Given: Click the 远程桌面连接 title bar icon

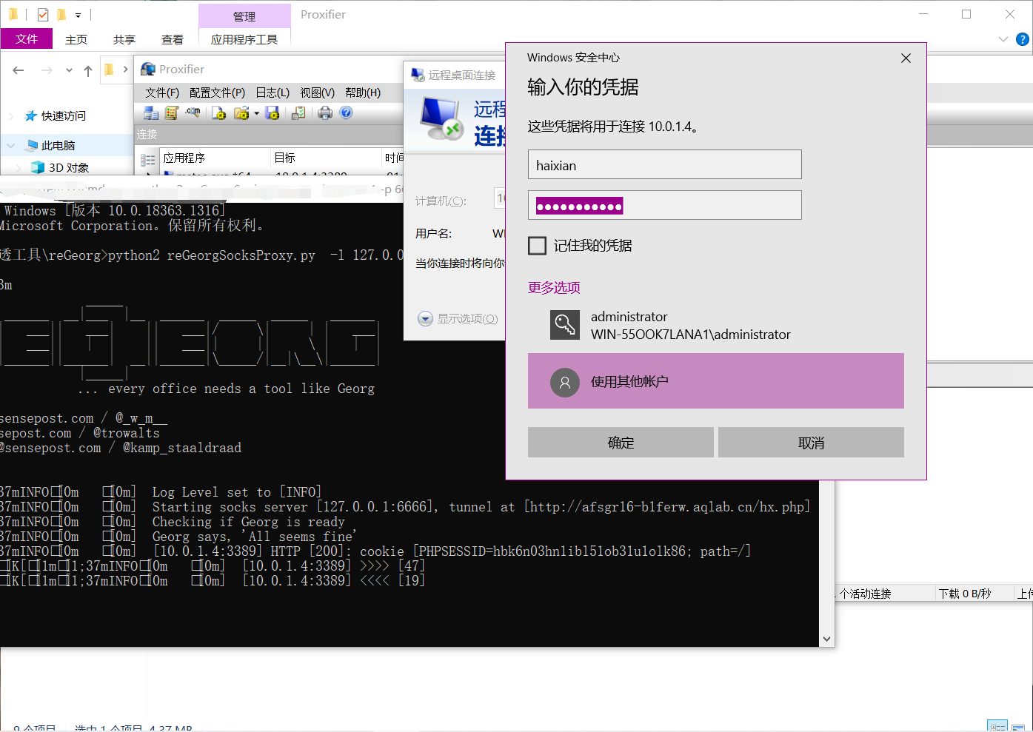Looking at the screenshot, I should pos(418,75).
